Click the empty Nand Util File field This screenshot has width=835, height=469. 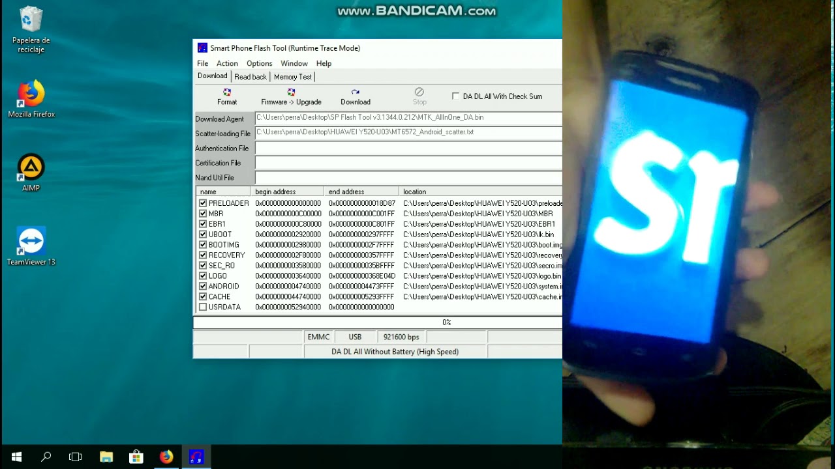tap(408, 178)
